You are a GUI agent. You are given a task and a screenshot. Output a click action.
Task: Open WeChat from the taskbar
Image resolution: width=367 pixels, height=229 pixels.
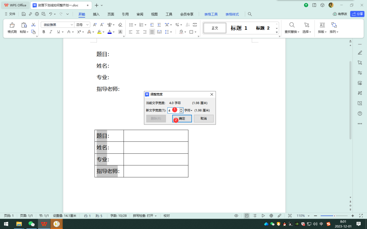tap(32, 224)
